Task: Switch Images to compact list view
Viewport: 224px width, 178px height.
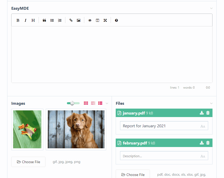Action: pos(93,103)
